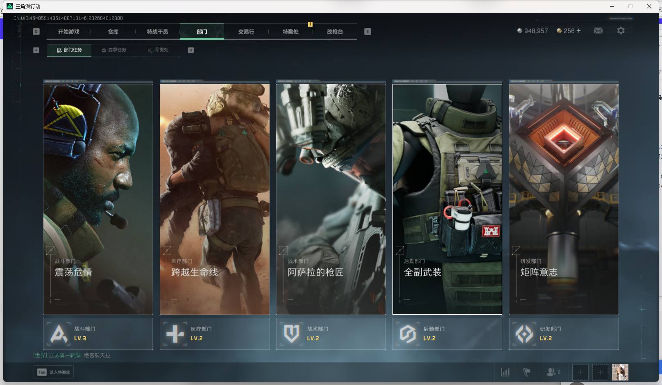This screenshot has width=662, height=385.
Task: Click the 战斗部门 LV.3 emblem icon
Action: (59, 334)
